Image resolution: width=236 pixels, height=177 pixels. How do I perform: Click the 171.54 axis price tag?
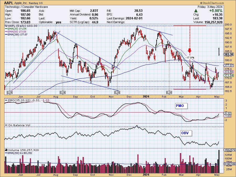[229, 76]
